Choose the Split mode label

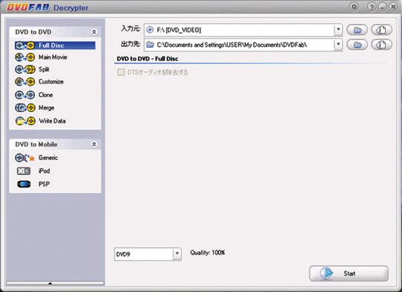coord(44,69)
